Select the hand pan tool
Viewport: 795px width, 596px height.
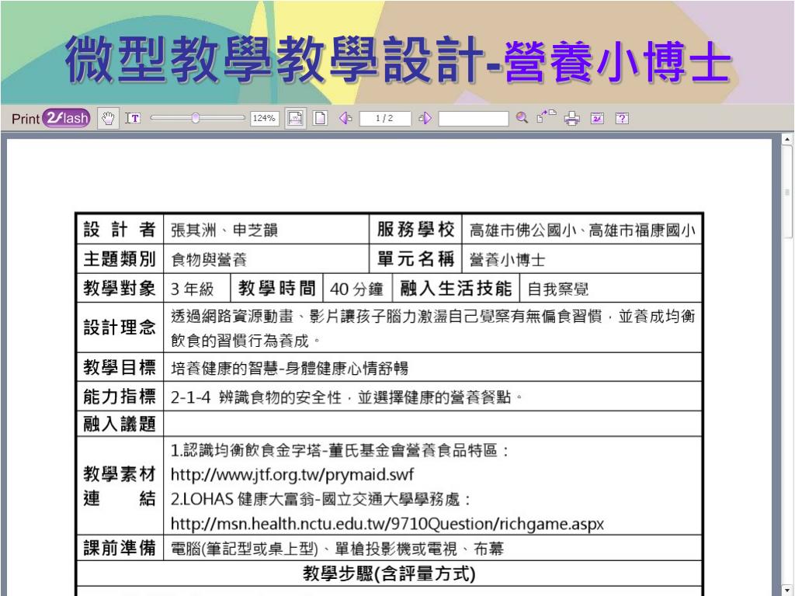tap(108, 119)
